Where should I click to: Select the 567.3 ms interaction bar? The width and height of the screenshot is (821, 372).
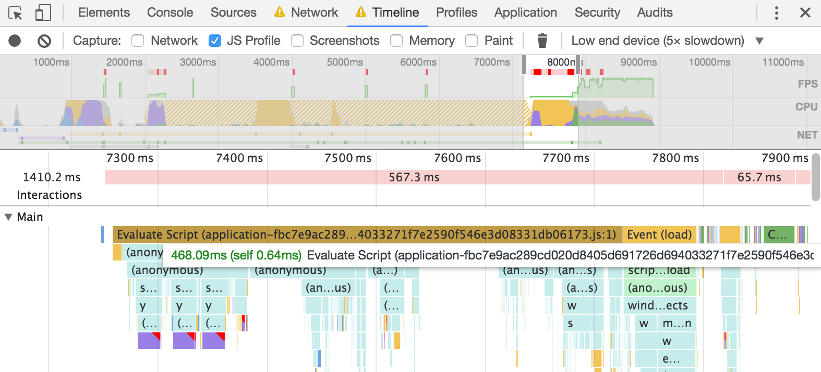click(x=414, y=178)
